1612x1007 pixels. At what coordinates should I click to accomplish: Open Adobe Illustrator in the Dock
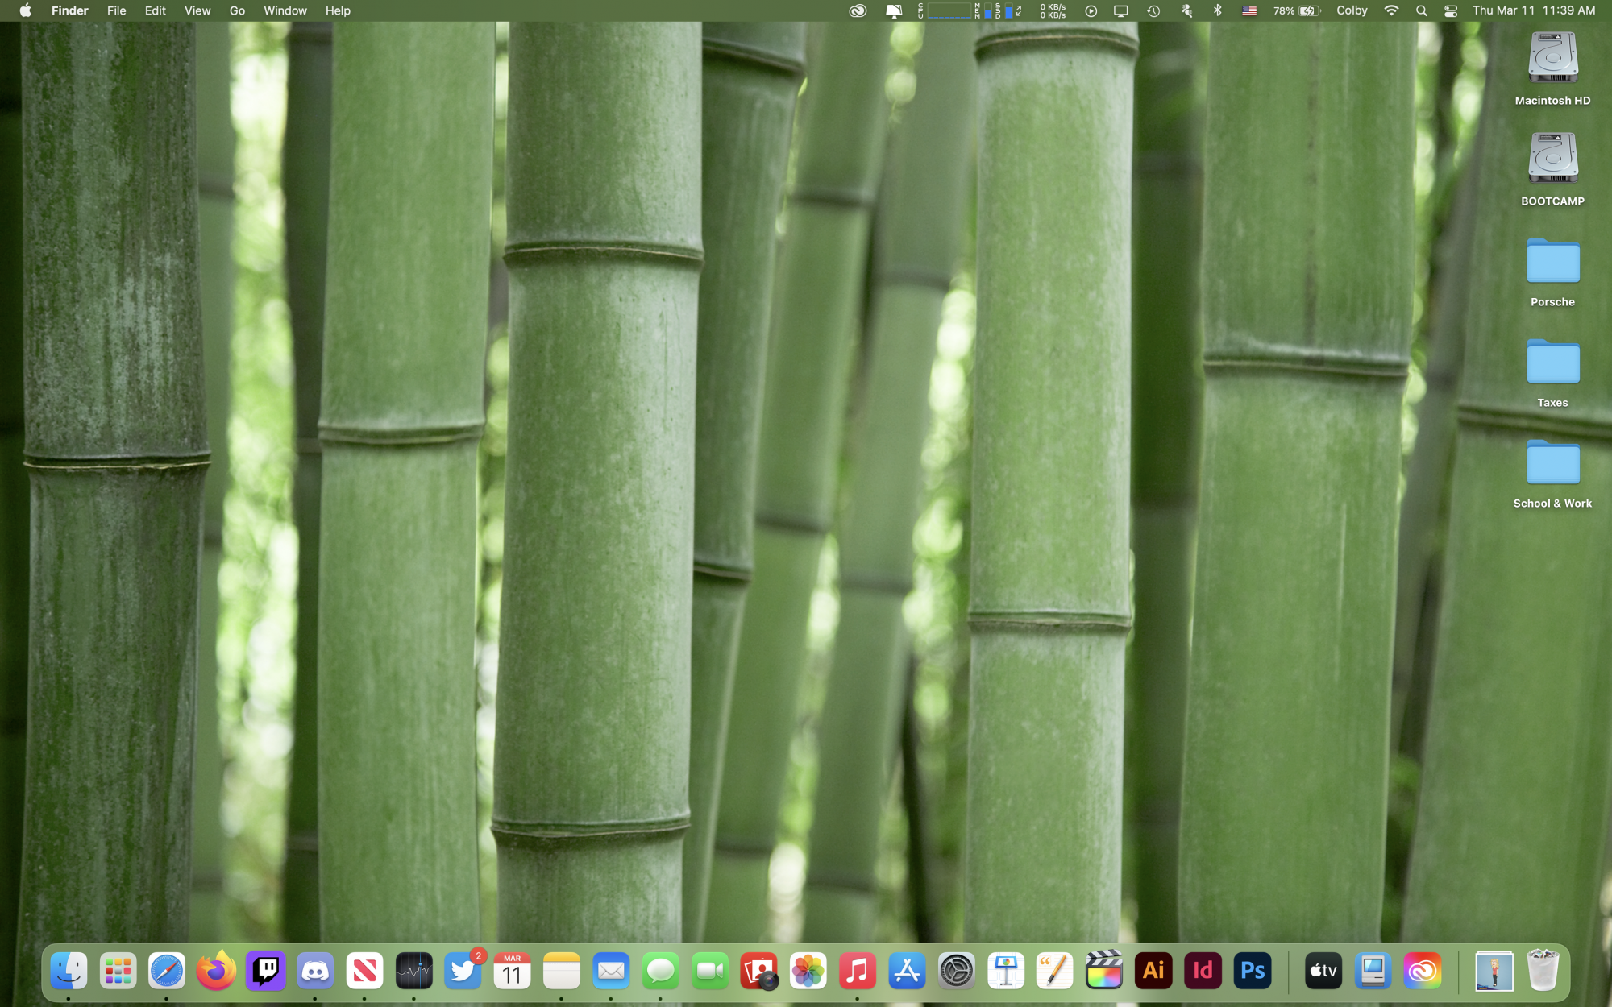click(1153, 971)
